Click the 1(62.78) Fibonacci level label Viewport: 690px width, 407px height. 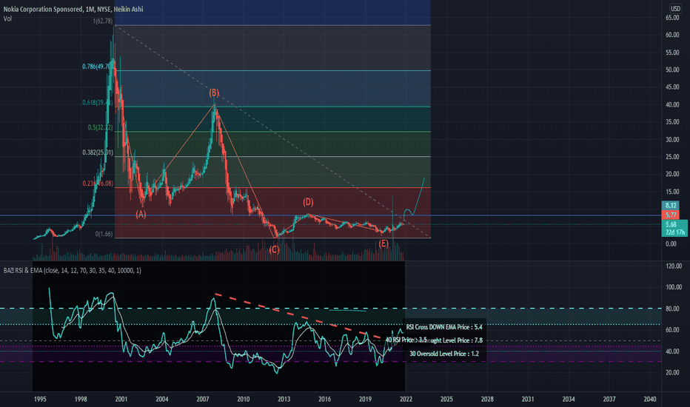(102, 21)
